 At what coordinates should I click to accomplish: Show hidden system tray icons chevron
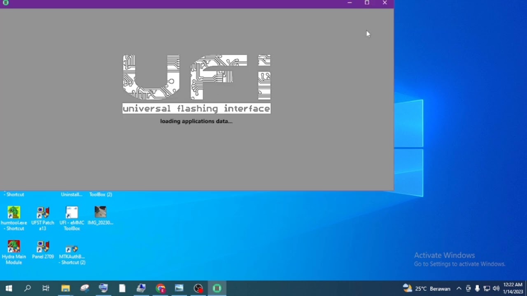tap(459, 288)
